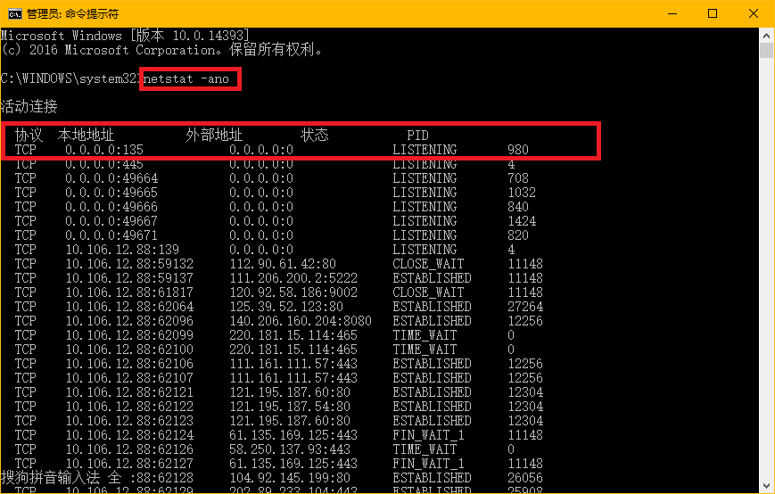Click local address 10.106.12.88:62124
The height and width of the screenshot is (494, 775).
129,436
